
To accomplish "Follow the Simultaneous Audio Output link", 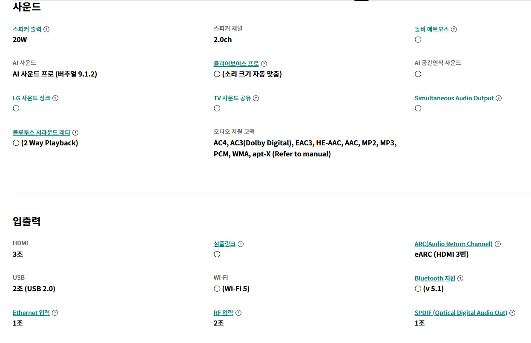I will [454, 98].
